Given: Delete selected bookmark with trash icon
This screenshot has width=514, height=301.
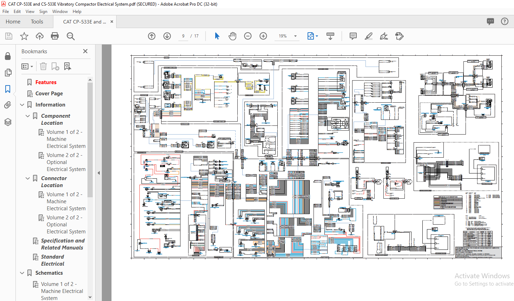Looking at the screenshot, I should click(x=43, y=66).
